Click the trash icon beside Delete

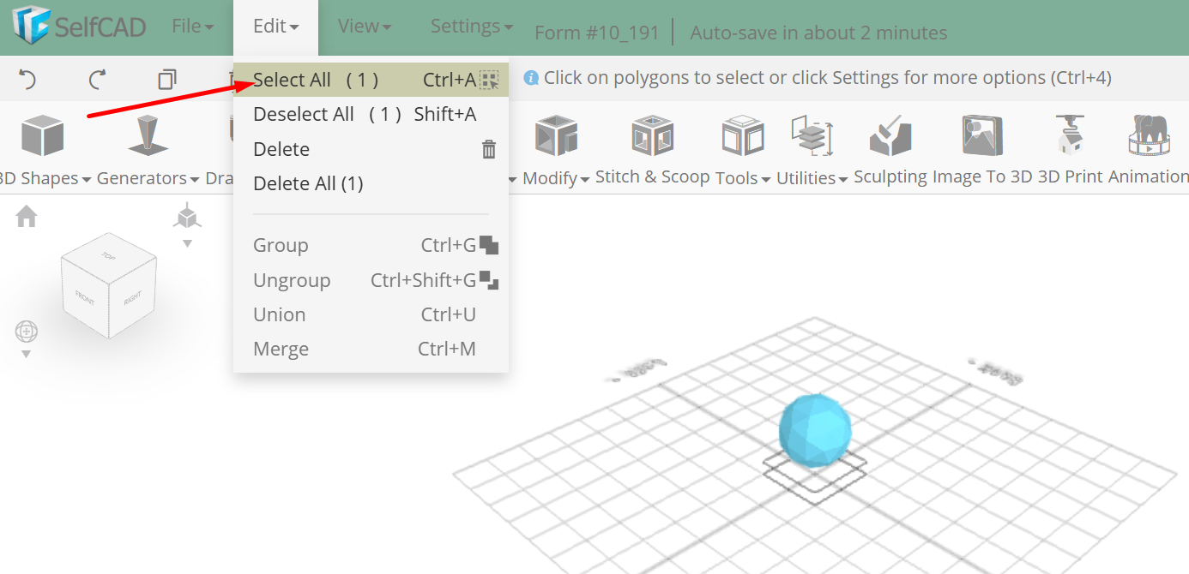pyautogui.click(x=489, y=149)
